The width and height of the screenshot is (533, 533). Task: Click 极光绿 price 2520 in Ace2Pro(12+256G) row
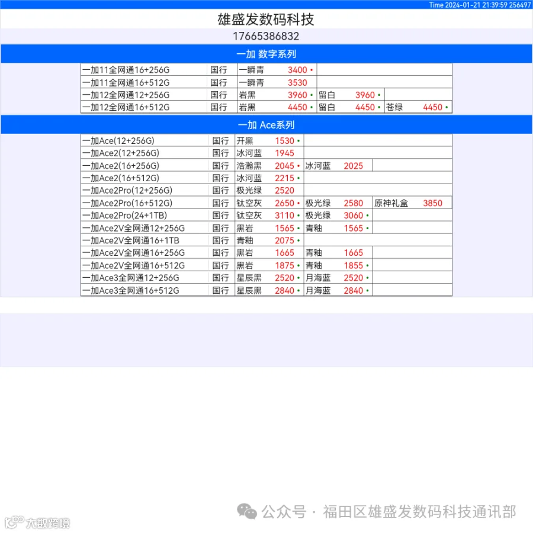[x=284, y=190]
